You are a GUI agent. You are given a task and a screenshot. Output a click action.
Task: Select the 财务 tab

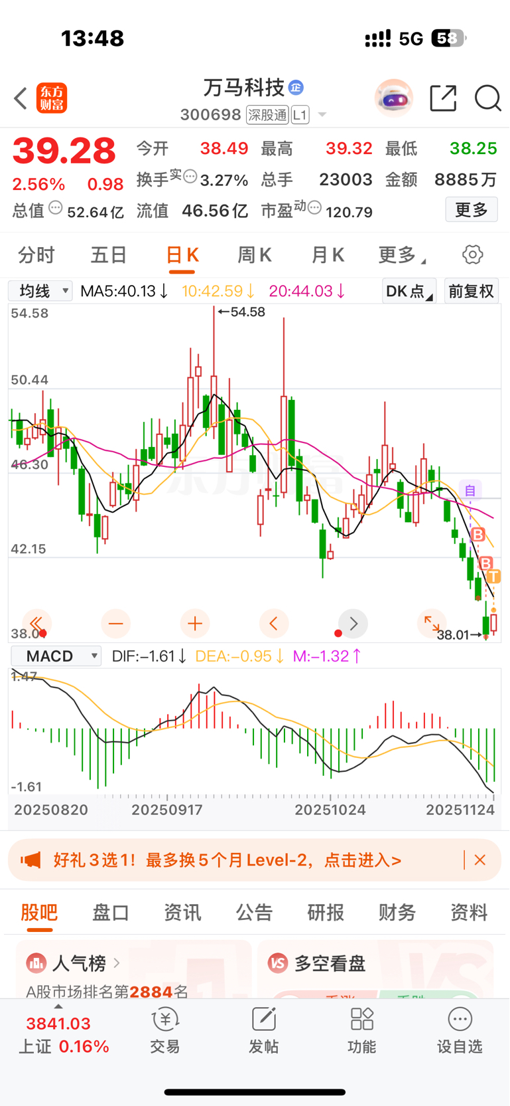coord(397,913)
